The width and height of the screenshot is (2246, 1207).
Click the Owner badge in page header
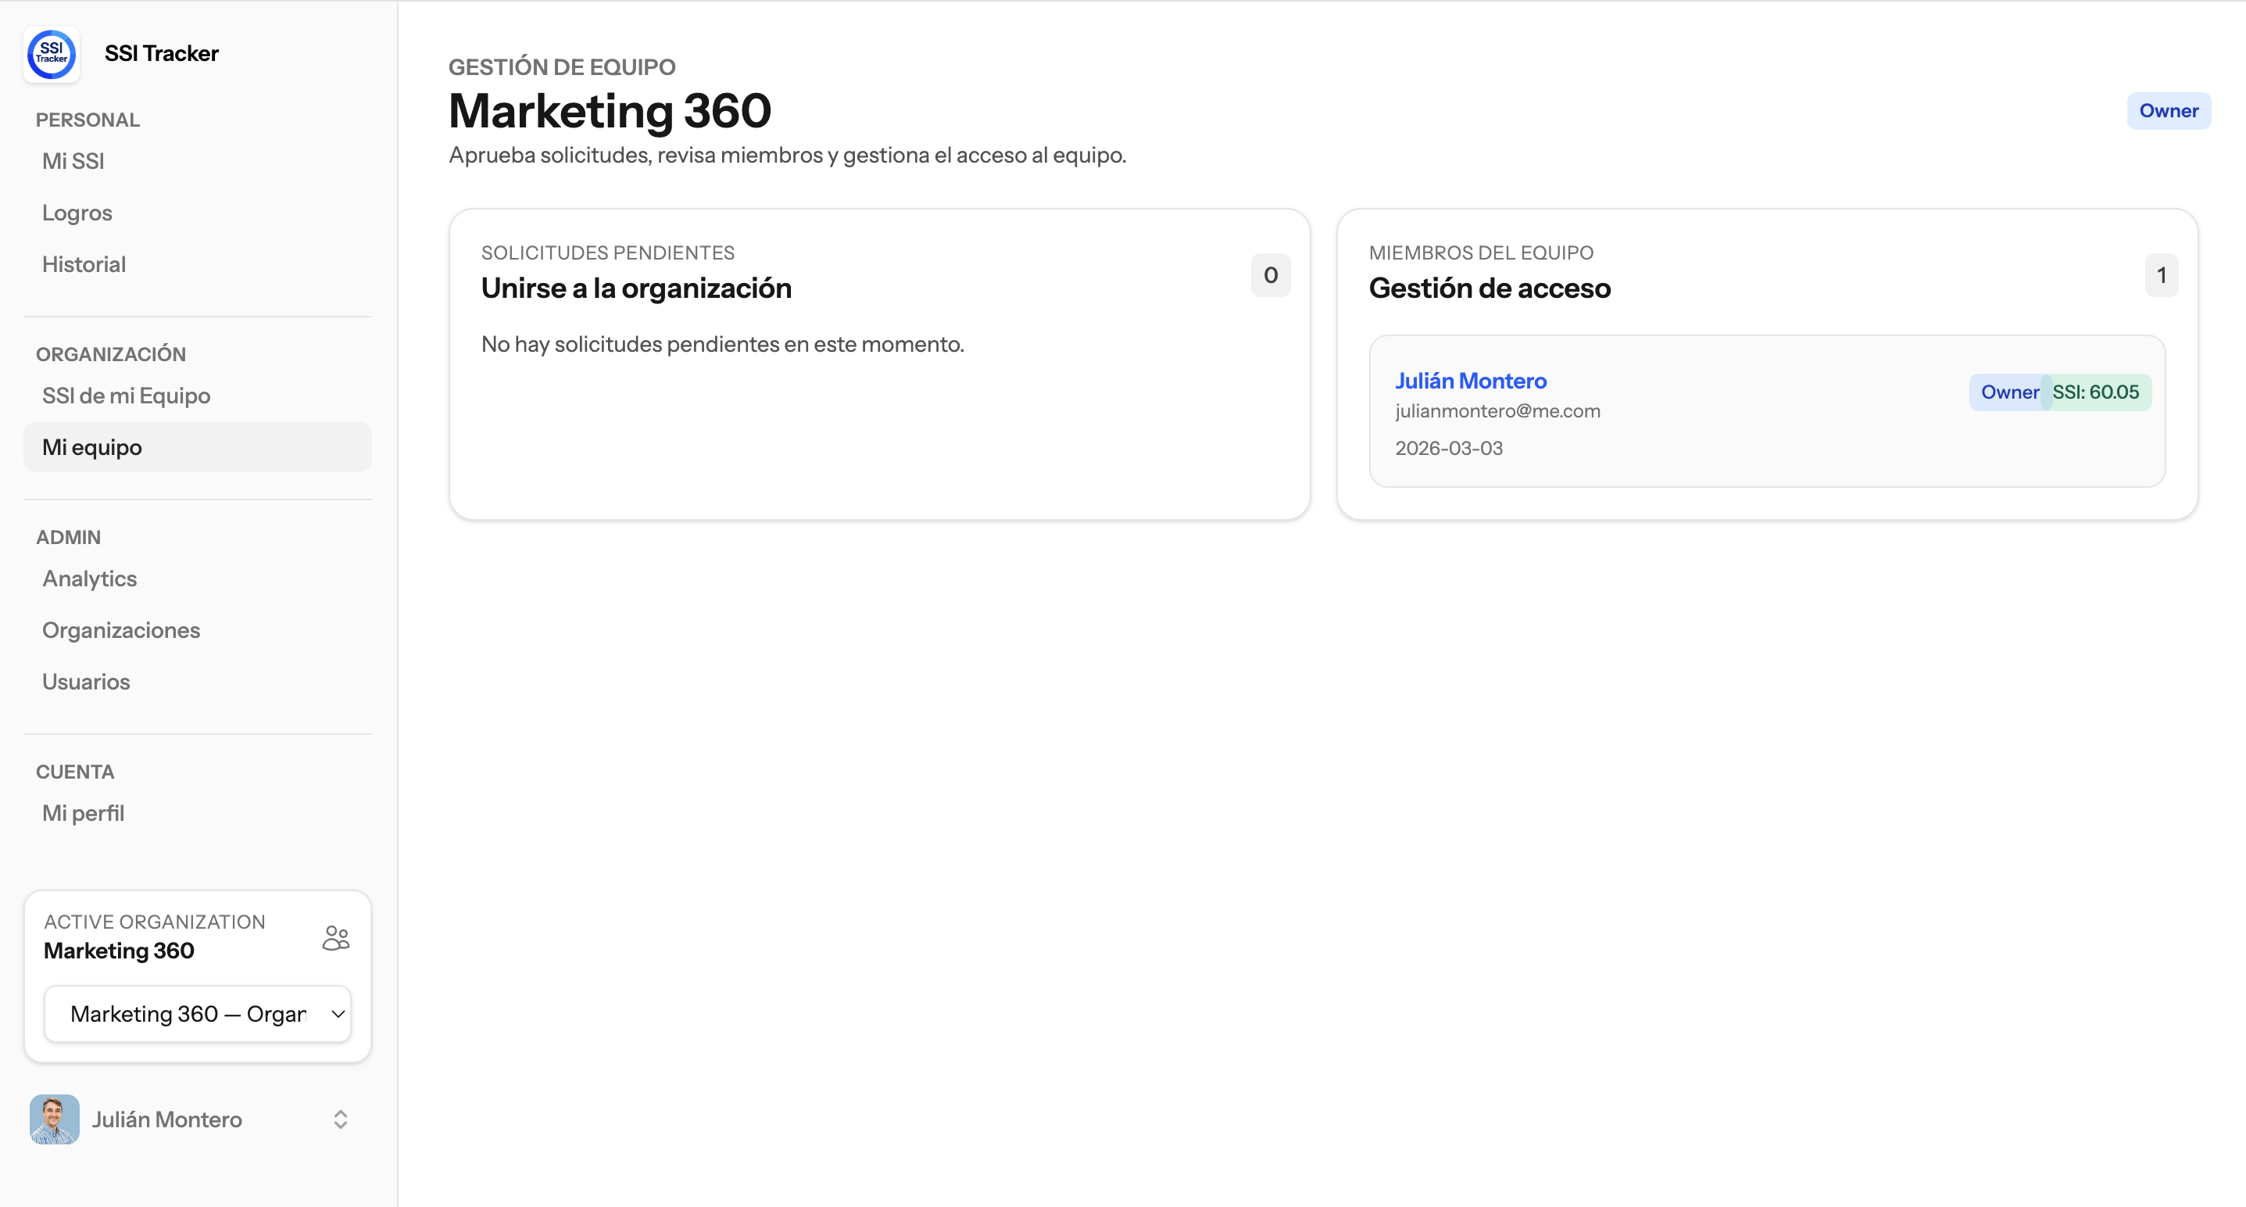click(x=2168, y=111)
